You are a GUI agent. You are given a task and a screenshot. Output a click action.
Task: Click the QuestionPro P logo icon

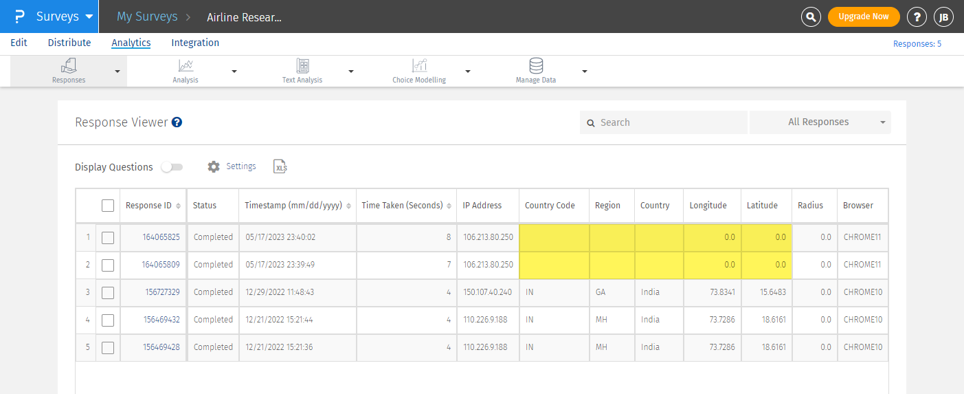[20, 17]
